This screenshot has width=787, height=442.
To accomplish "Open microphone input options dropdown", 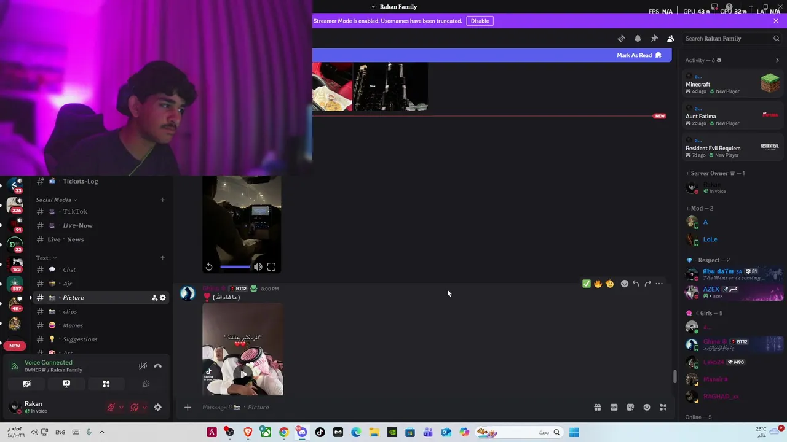I will (121, 407).
